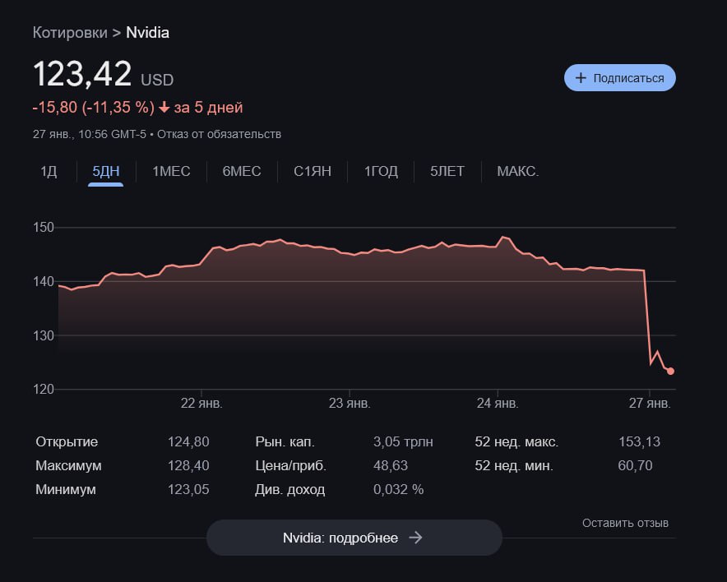Show the 5ЛЕТ chart range
This screenshot has width=727, height=582.
click(x=447, y=171)
